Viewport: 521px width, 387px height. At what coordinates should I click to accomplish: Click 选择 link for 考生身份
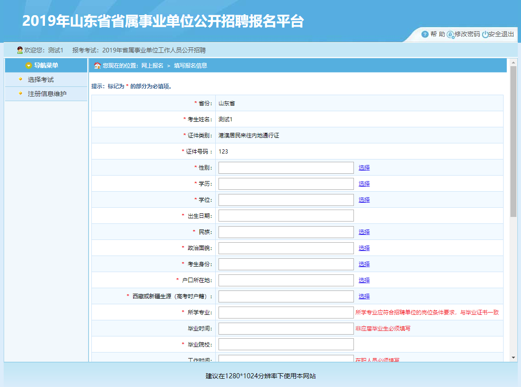364,264
